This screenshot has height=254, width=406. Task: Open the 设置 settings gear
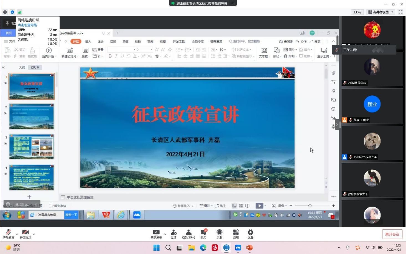coord(251,234)
